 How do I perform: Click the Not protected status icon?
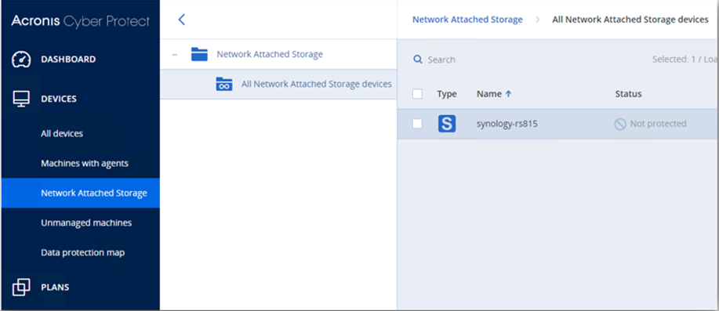click(620, 124)
